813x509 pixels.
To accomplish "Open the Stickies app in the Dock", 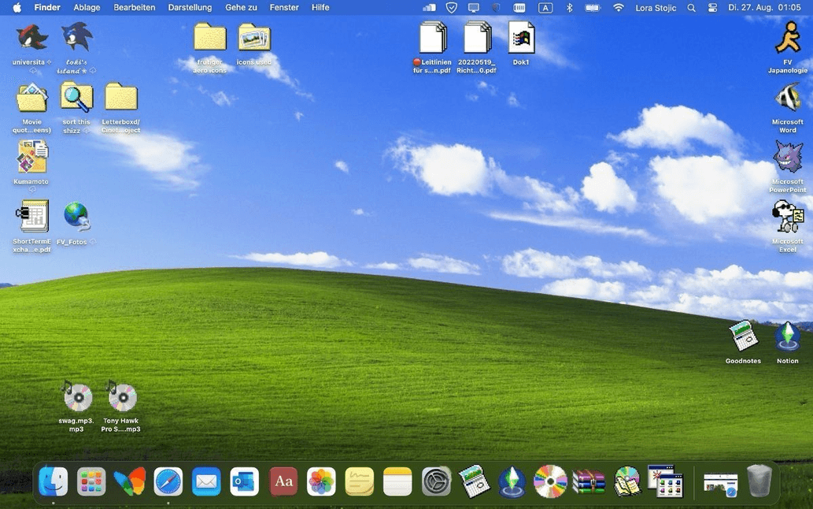I will pos(360,481).
